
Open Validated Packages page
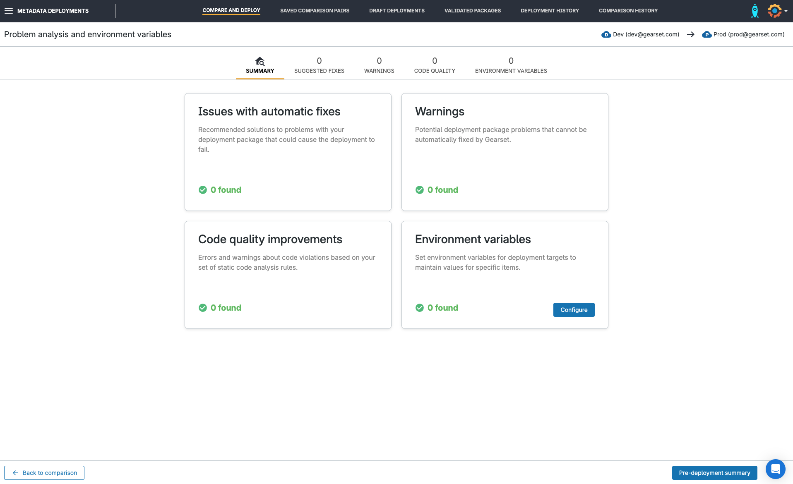472,11
